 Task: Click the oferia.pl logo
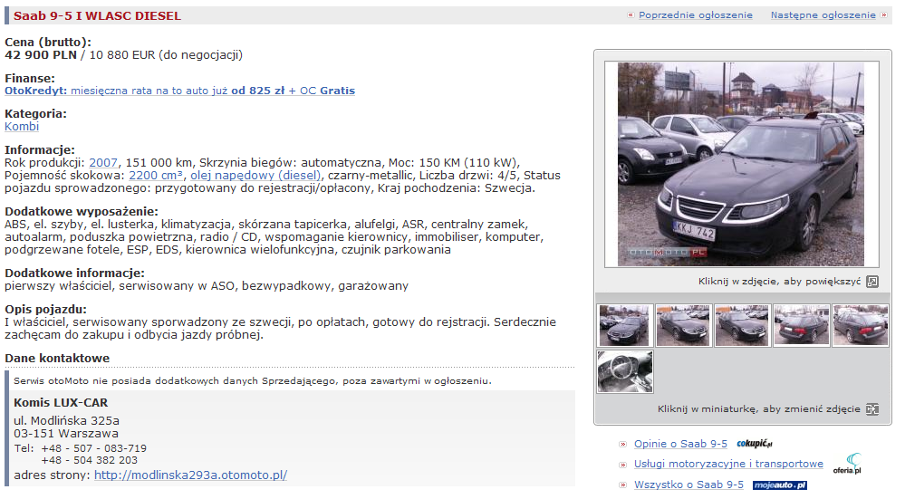point(847,464)
